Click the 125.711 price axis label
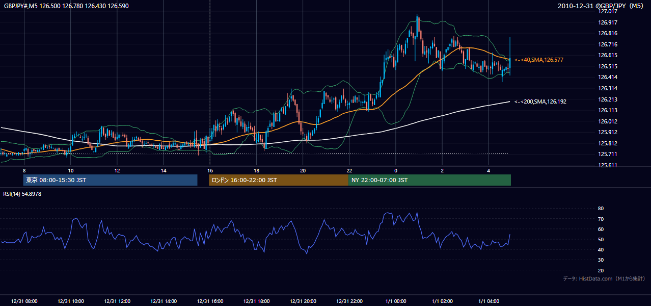Screen dimensions: 651x306 (608, 154)
